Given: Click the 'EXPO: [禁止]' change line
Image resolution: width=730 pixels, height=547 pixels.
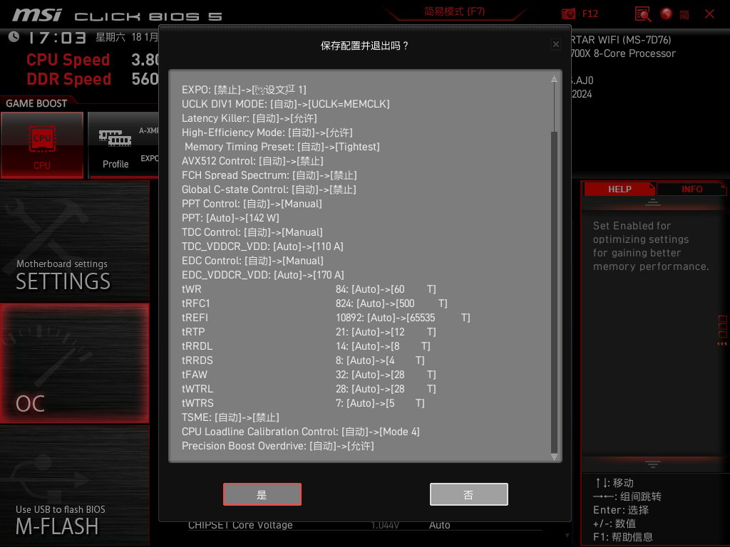Looking at the screenshot, I should click(x=244, y=90).
